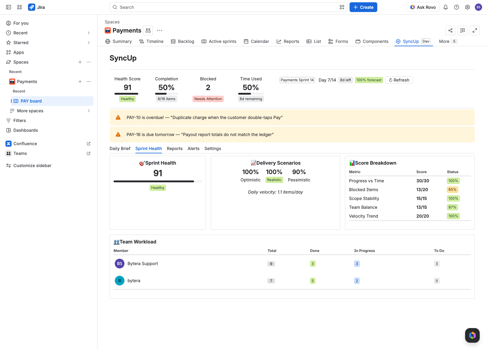The image size is (487, 350).
Task: Click the Jira logo
Action: coord(37,7)
